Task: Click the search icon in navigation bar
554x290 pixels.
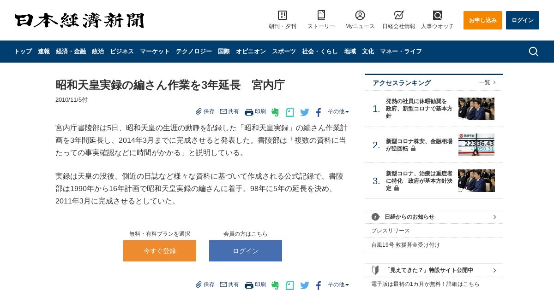Action: tap(534, 52)
